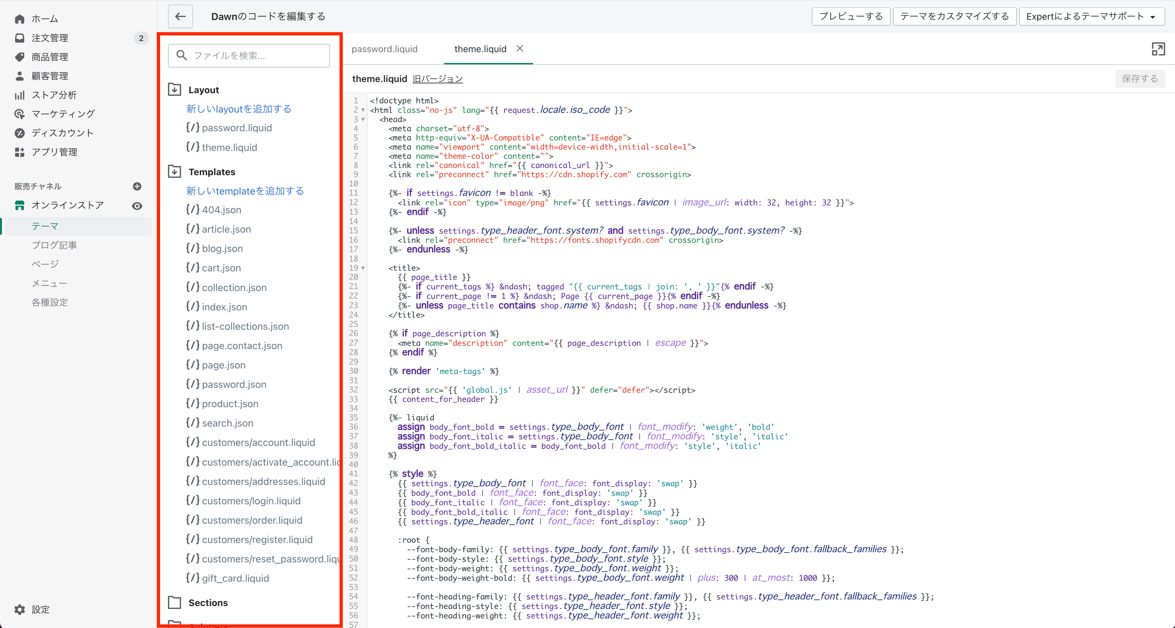Open the 旧バージョン link

[x=438, y=78]
